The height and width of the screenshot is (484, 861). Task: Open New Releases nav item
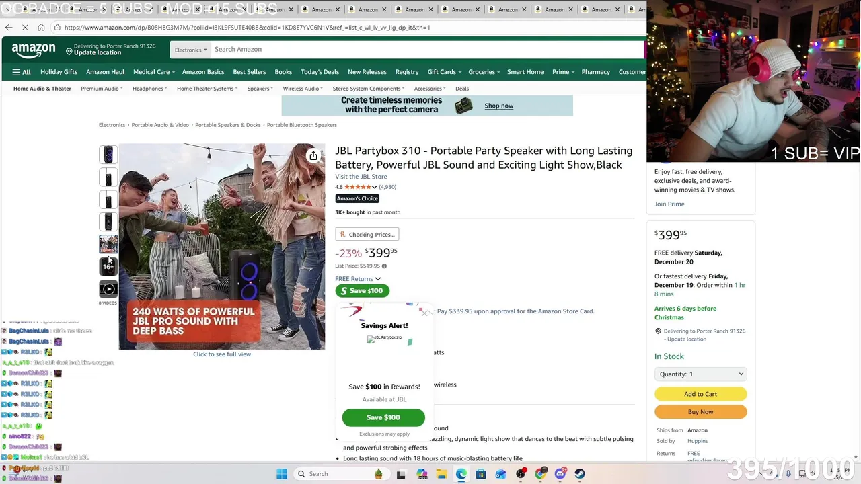click(367, 72)
